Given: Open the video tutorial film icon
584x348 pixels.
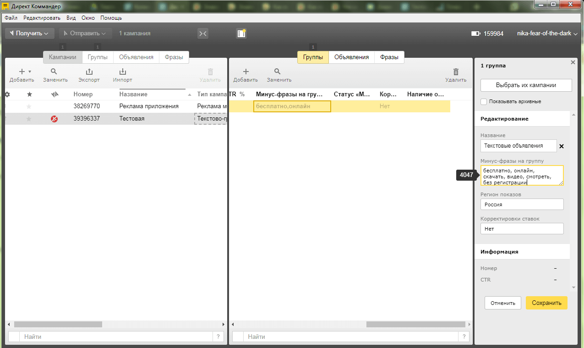Looking at the screenshot, I should [x=241, y=33].
